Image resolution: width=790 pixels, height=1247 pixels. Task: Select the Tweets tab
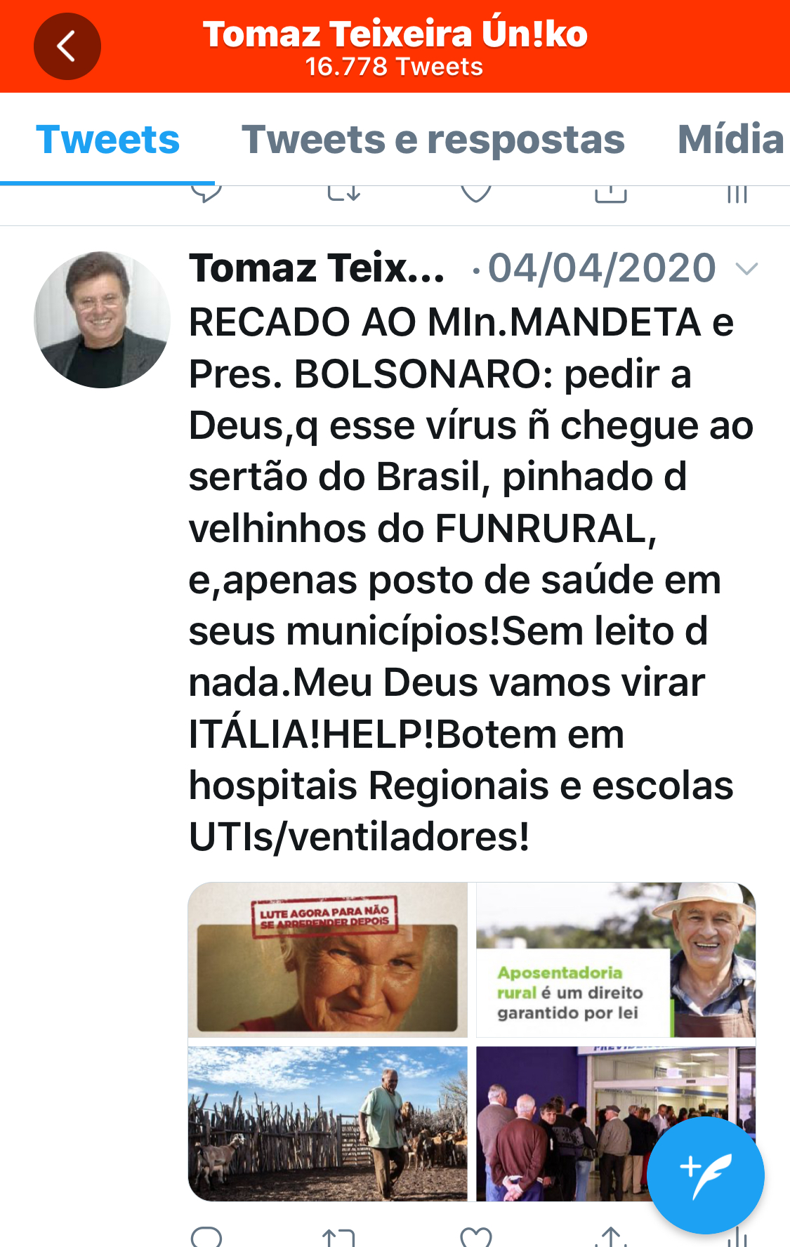[108, 139]
